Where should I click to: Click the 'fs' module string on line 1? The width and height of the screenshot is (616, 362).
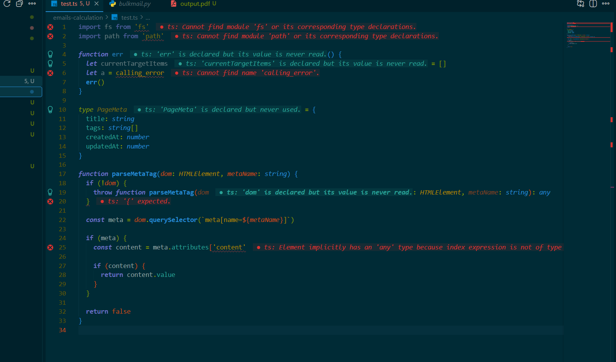click(142, 27)
